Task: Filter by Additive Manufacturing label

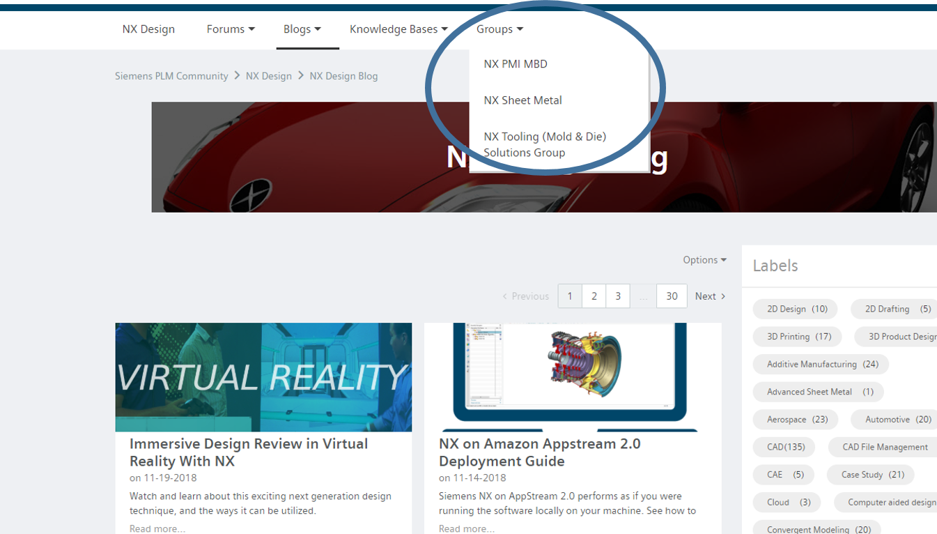Action: [x=821, y=364]
